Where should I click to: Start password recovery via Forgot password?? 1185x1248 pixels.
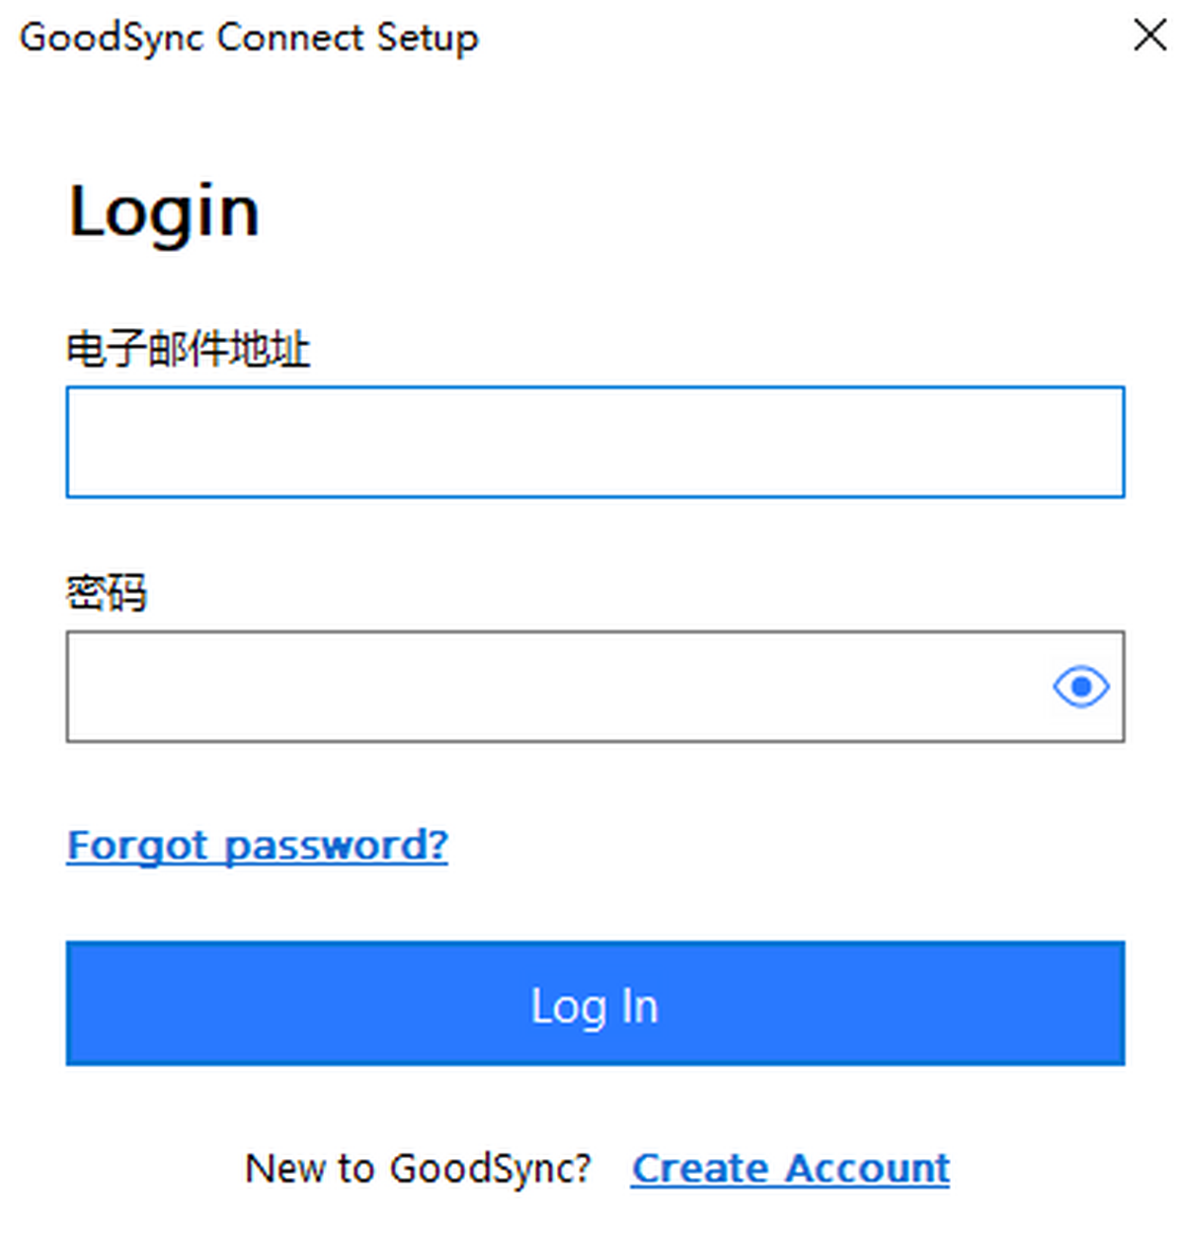[x=257, y=845]
